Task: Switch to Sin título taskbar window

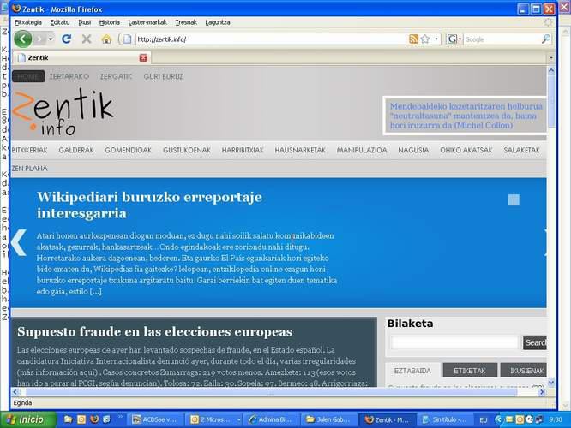Action: [x=445, y=419]
